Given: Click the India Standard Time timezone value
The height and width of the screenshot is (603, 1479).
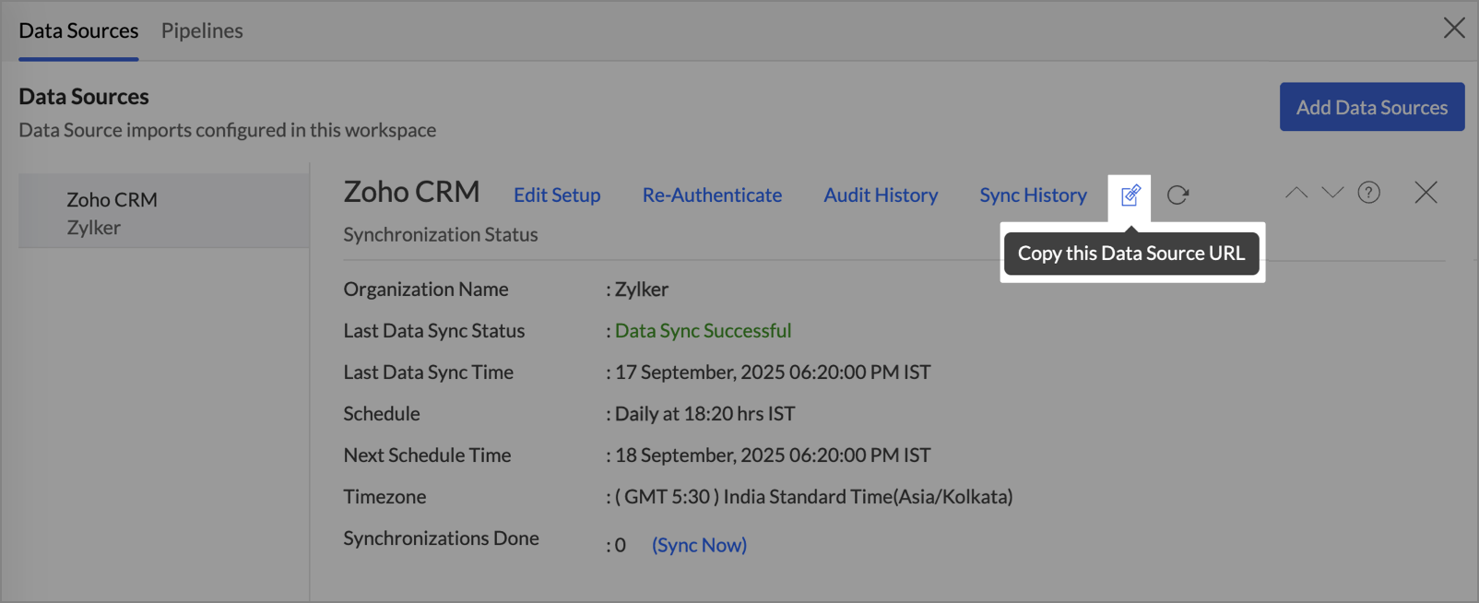Looking at the screenshot, I should pos(813,497).
